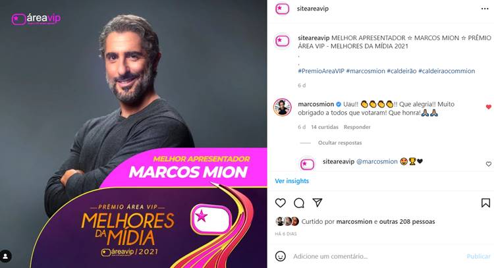Click into Adicione um comentário field
The height and width of the screenshot is (268, 494).
tap(377, 256)
